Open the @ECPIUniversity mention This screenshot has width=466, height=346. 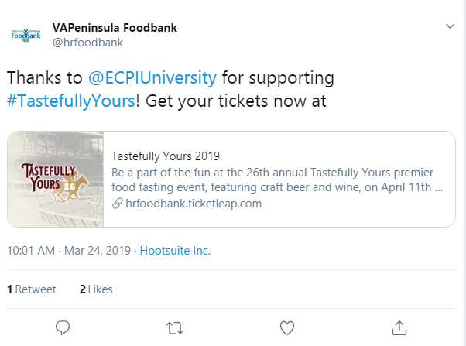coord(152,78)
